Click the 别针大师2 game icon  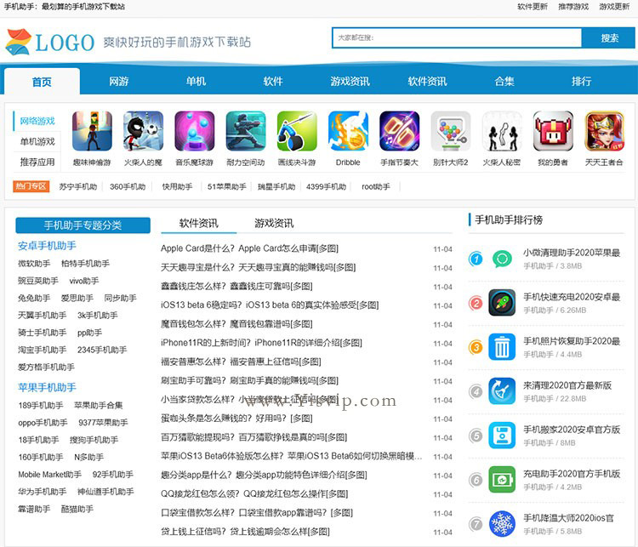(450, 132)
